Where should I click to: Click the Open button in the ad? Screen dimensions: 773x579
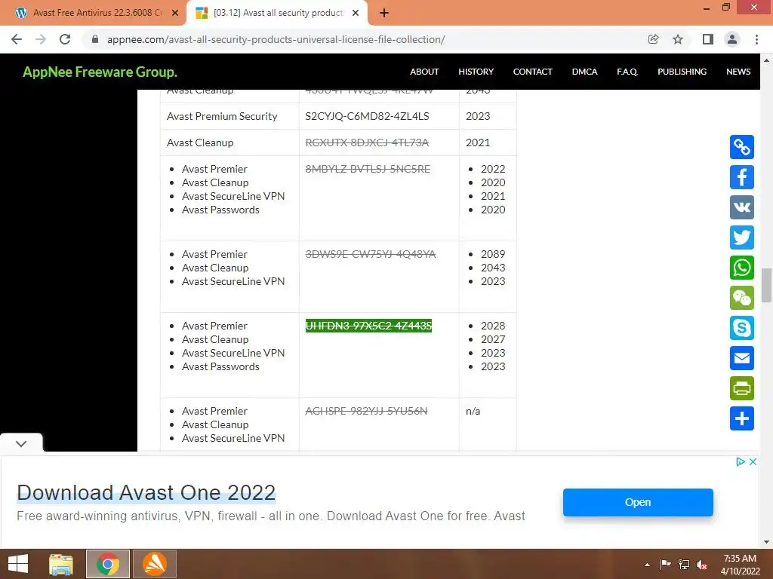(x=638, y=502)
